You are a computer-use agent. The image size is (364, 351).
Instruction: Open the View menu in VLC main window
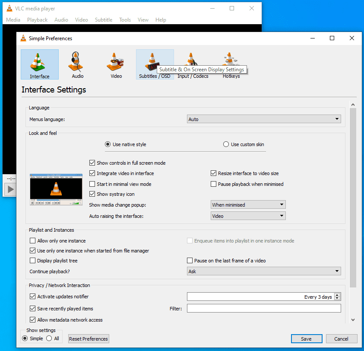click(x=143, y=20)
